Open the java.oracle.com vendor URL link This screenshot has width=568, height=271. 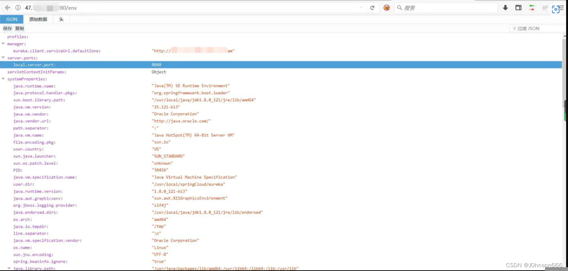point(181,121)
